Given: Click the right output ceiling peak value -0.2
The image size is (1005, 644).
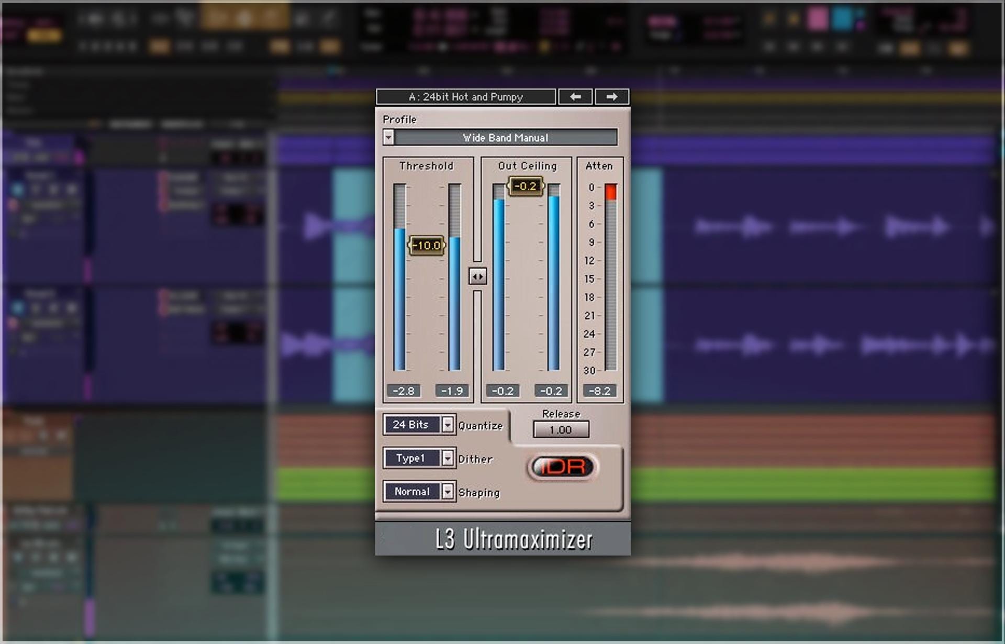Looking at the screenshot, I should point(551,391).
